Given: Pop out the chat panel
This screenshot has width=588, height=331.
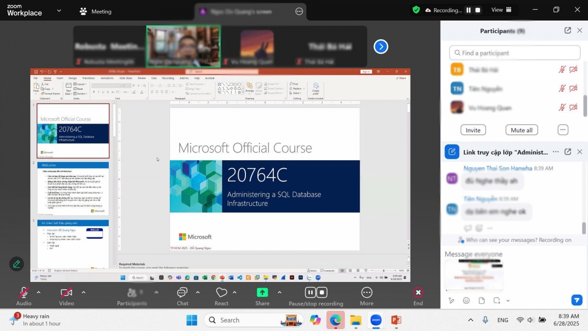Looking at the screenshot, I should coord(567,152).
